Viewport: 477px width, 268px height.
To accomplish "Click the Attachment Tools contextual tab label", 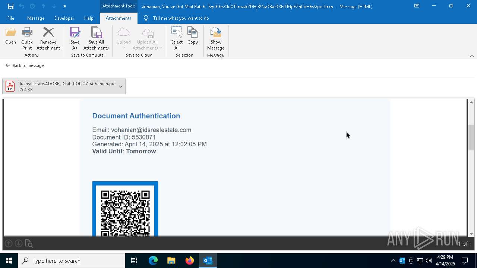I will tap(119, 6).
